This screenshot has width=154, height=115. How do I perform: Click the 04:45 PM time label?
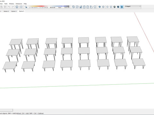(x=67, y=8)
